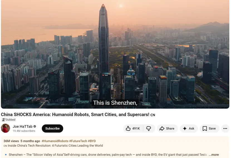The image size is (231, 158).
Task: Click the Share button label
Action: (x=170, y=129)
